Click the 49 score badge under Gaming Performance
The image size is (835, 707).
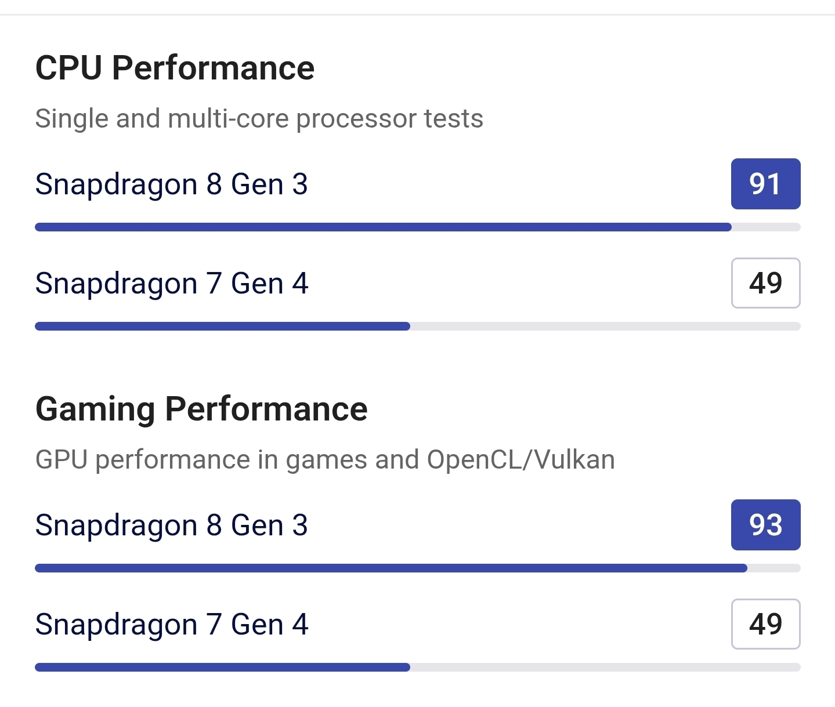tap(765, 624)
